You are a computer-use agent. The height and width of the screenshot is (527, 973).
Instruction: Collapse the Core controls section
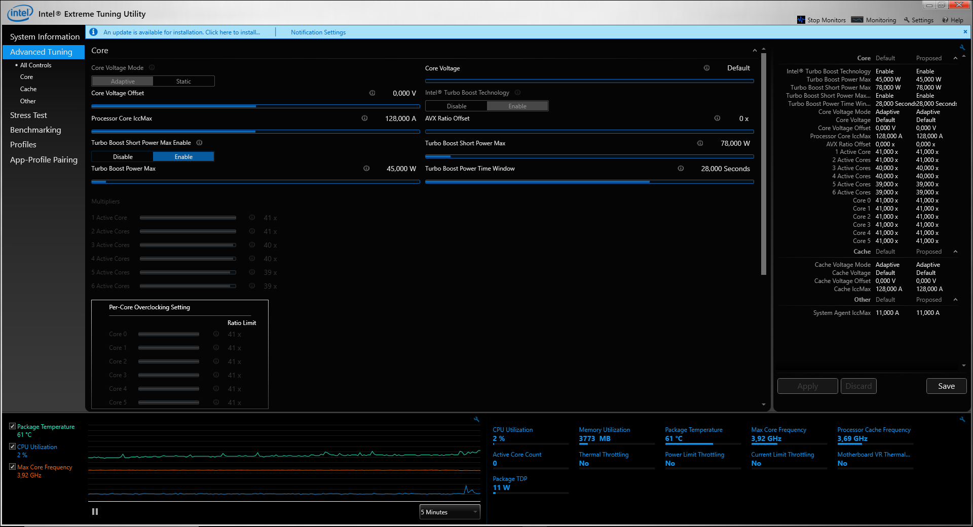coord(755,50)
